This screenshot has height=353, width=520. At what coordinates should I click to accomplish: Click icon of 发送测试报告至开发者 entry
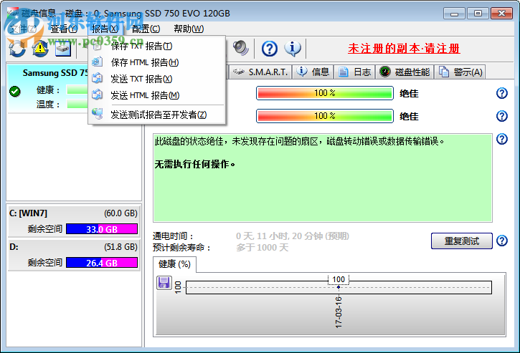(x=97, y=115)
